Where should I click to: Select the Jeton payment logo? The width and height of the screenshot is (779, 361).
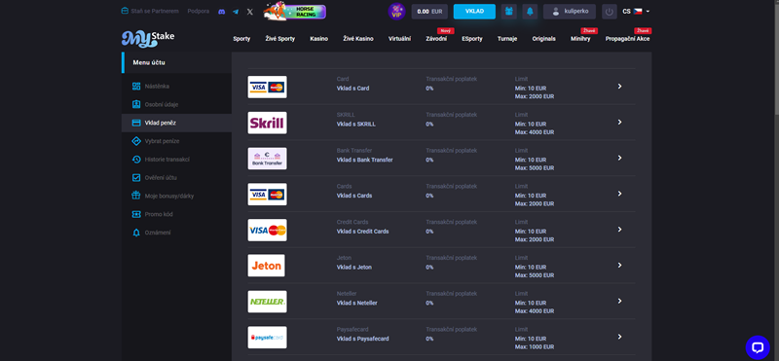[x=266, y=266]
